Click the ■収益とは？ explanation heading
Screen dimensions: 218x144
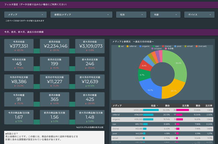(11, 134)
